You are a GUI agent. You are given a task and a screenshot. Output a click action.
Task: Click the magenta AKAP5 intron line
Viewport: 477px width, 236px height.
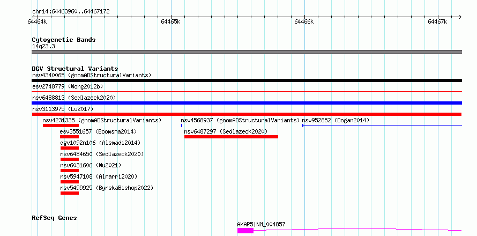[x=357, y=229]
